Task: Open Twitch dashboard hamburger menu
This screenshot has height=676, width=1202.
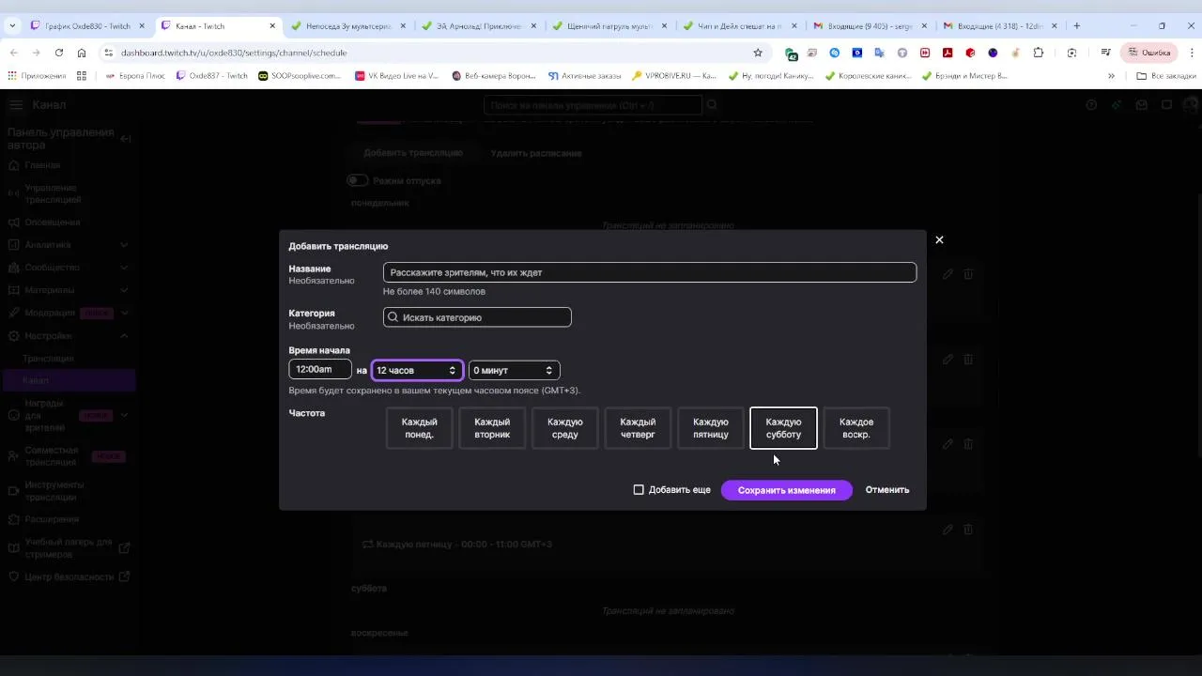Action: 16,105
